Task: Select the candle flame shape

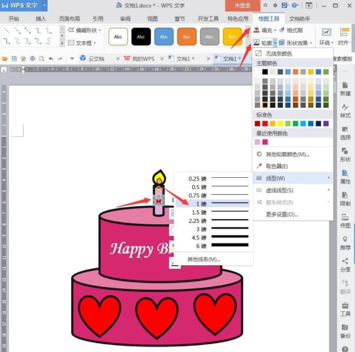Action: click(159, 177)
